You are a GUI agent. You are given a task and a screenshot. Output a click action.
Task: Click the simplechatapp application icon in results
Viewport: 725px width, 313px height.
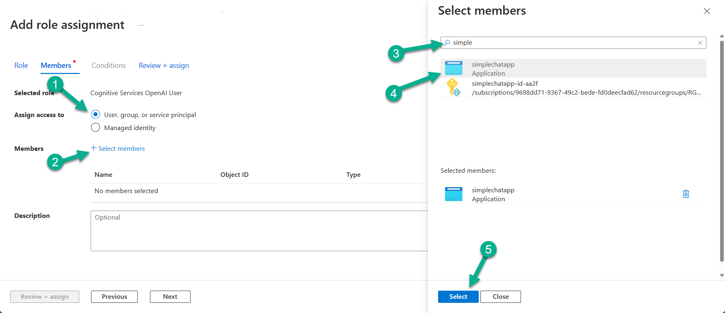click(x=454, y=68)
